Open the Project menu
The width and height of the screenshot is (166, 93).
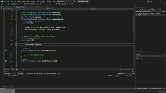(x=19, y=1)
